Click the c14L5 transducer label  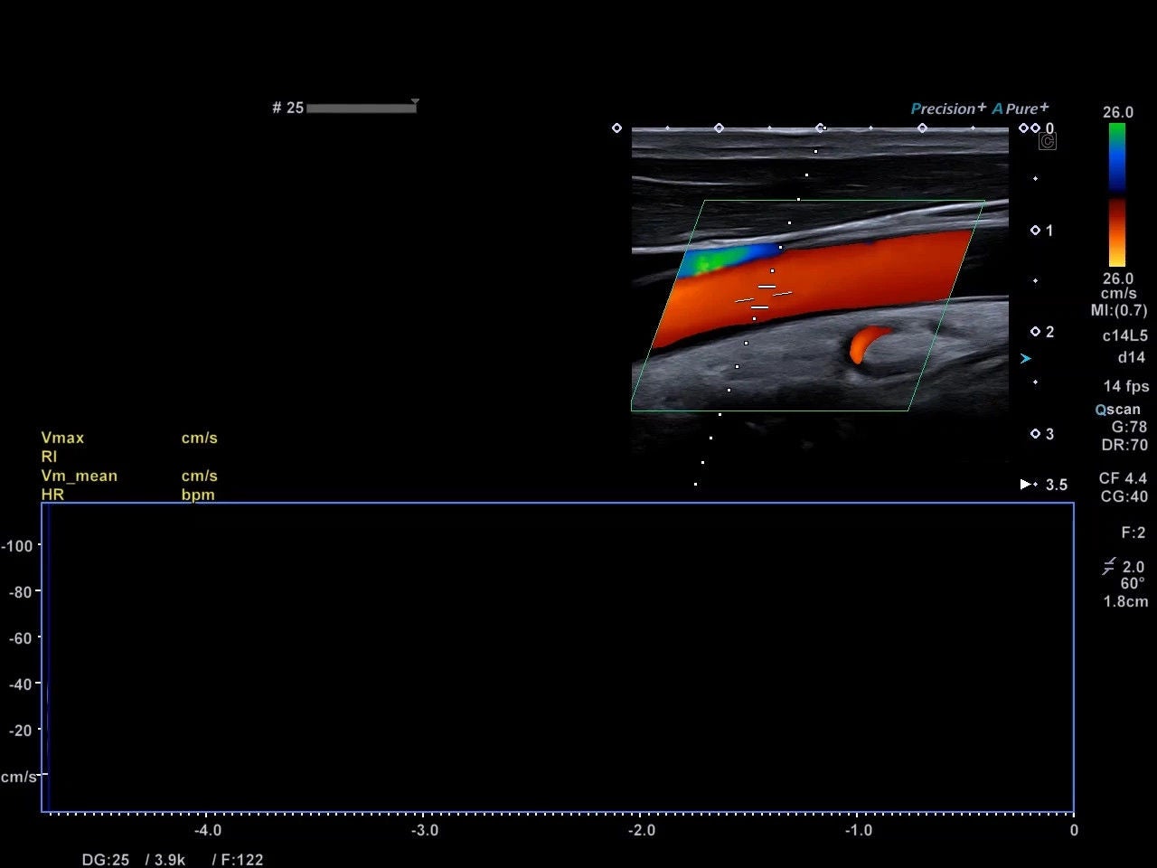(1125, 335)
